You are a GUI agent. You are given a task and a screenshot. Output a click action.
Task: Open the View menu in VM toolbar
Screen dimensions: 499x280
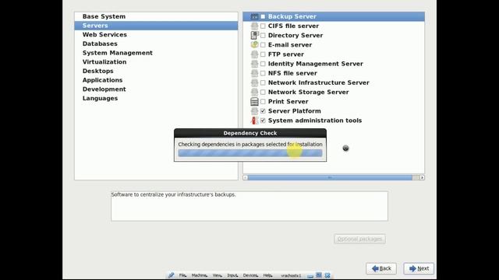click(218, 275)
